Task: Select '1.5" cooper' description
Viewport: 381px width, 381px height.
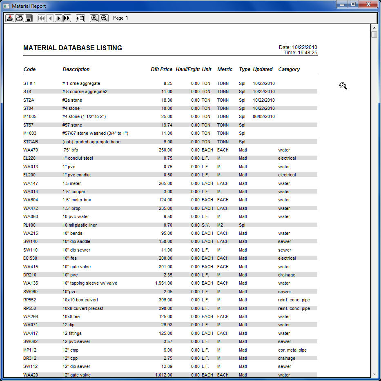Action: 74,192
